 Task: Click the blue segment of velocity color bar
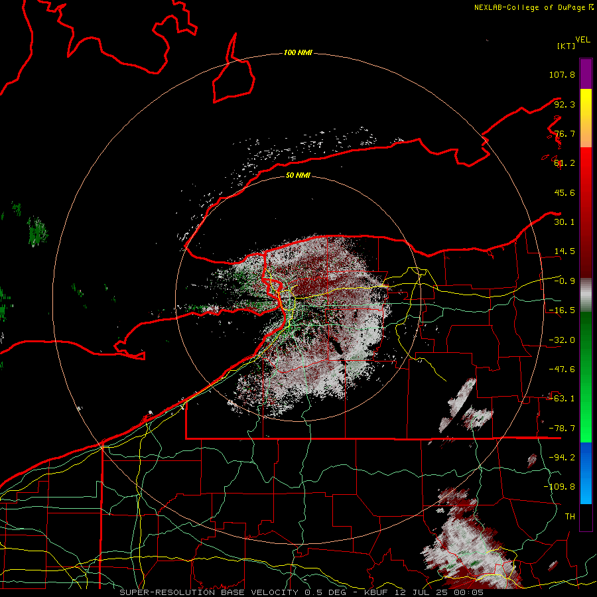[x=586, y=473]
